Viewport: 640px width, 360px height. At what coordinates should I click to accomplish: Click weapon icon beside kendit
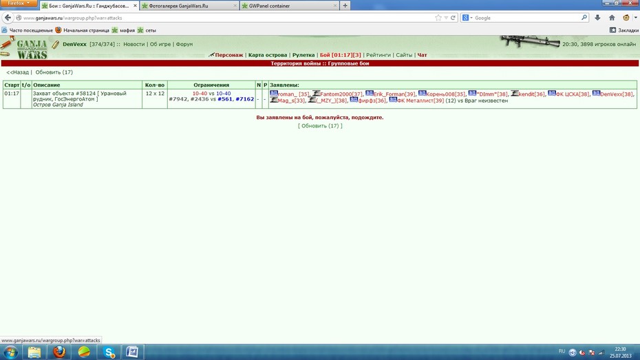click(x=515, y=94)
